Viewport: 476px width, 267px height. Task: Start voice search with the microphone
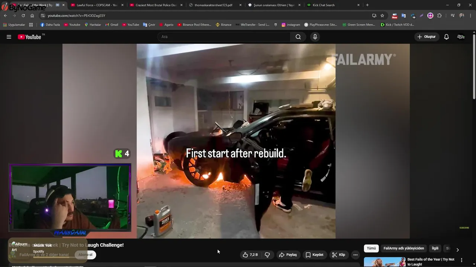coord(315,37)
